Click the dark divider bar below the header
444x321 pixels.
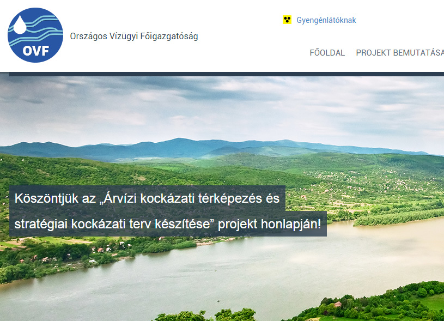click(x=227, y=74)
